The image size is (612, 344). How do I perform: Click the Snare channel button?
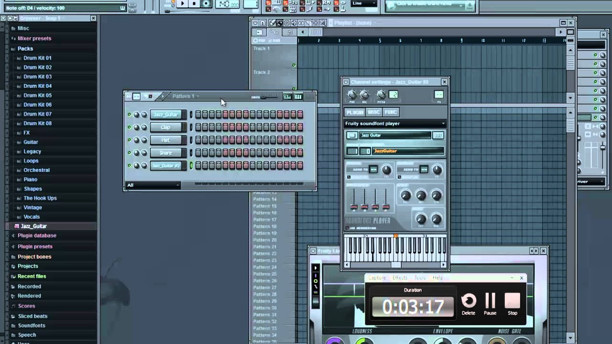click(x=165, y=153)
